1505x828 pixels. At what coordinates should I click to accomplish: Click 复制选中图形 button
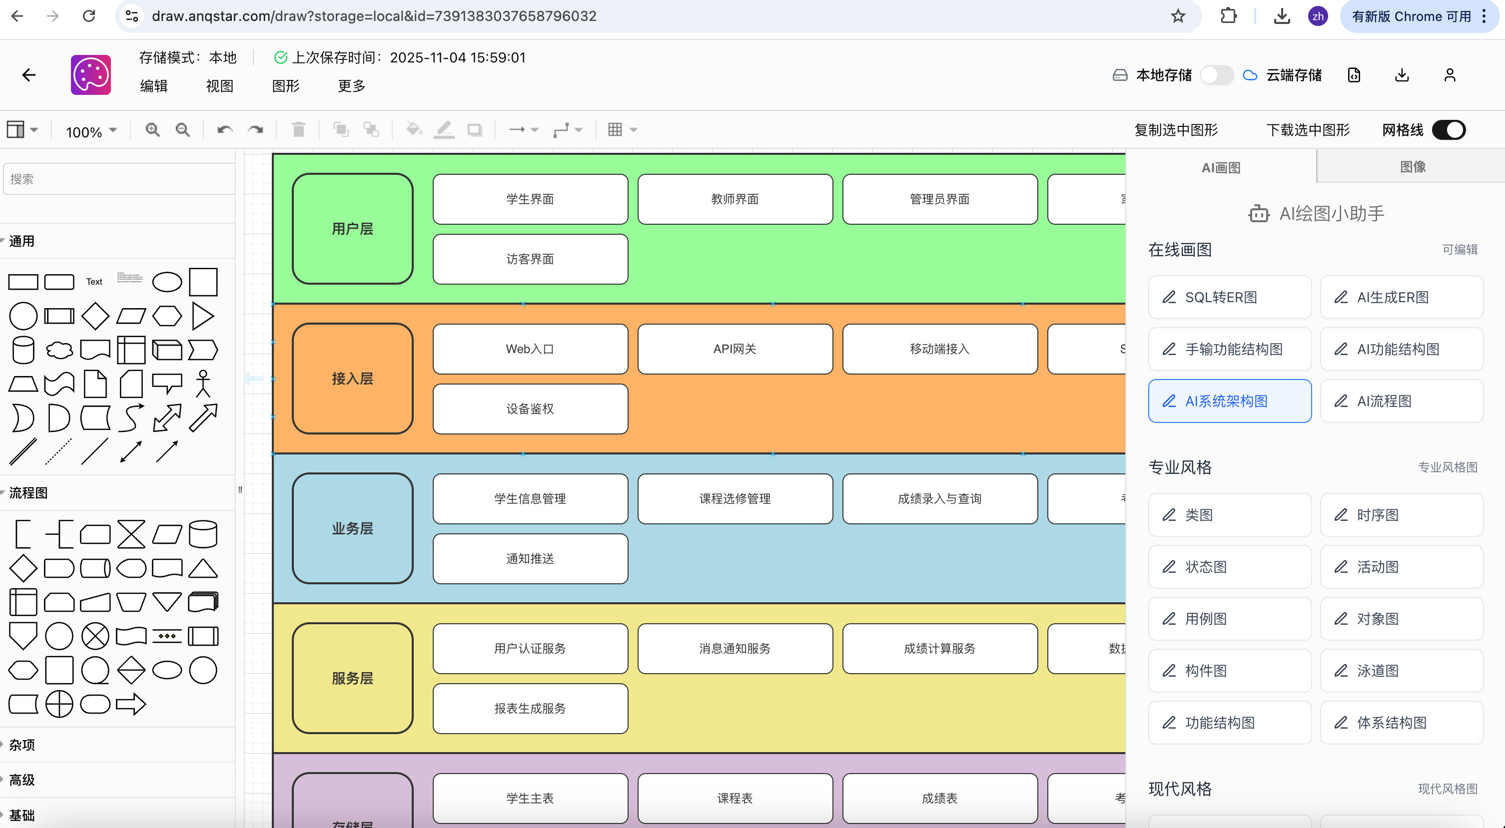pyautogui.click(x=1176, y=130)
